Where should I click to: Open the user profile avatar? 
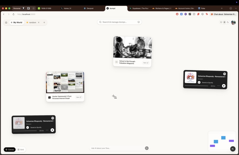(233, 22)
